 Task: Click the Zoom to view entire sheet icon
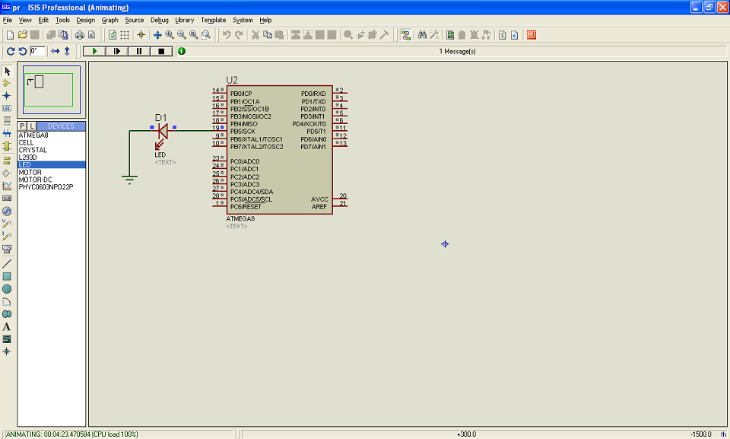(194, 35)
